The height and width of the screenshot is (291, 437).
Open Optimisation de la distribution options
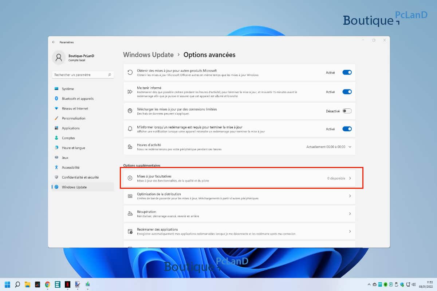point(240,196)
